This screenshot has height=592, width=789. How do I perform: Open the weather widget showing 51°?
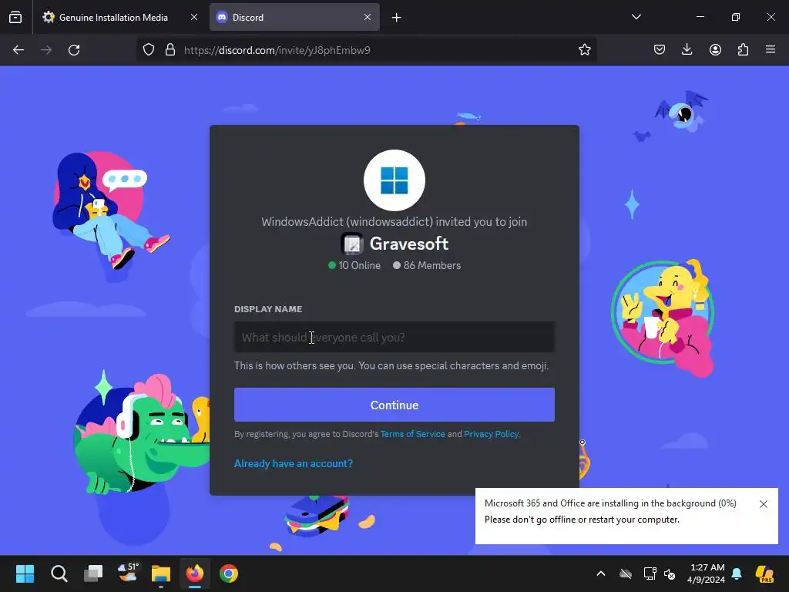point(127,573)
